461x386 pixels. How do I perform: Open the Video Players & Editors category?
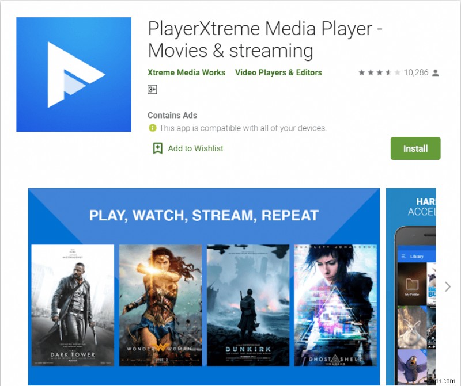tap(278, 72)
